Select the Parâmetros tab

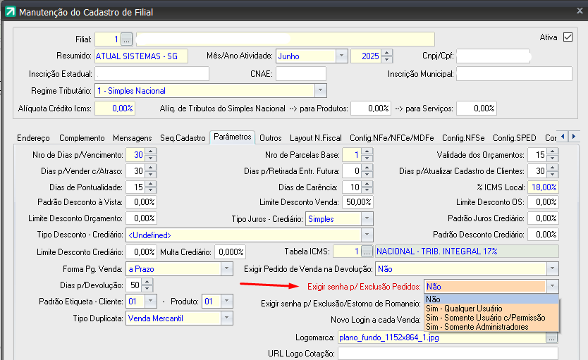[233, 137]
